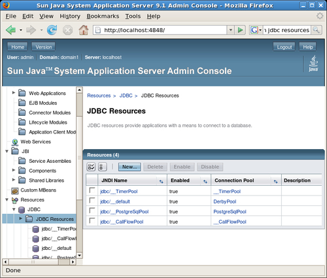The image size is (327, 278).
Task: Click the Web Applications folder icon
Action: [22, 93]
